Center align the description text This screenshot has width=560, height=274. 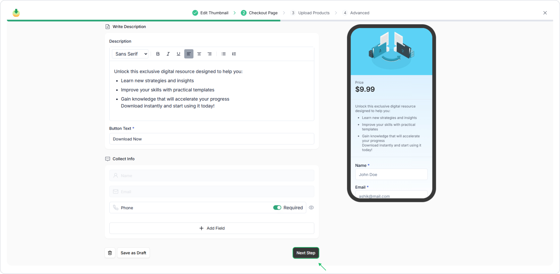199,54
